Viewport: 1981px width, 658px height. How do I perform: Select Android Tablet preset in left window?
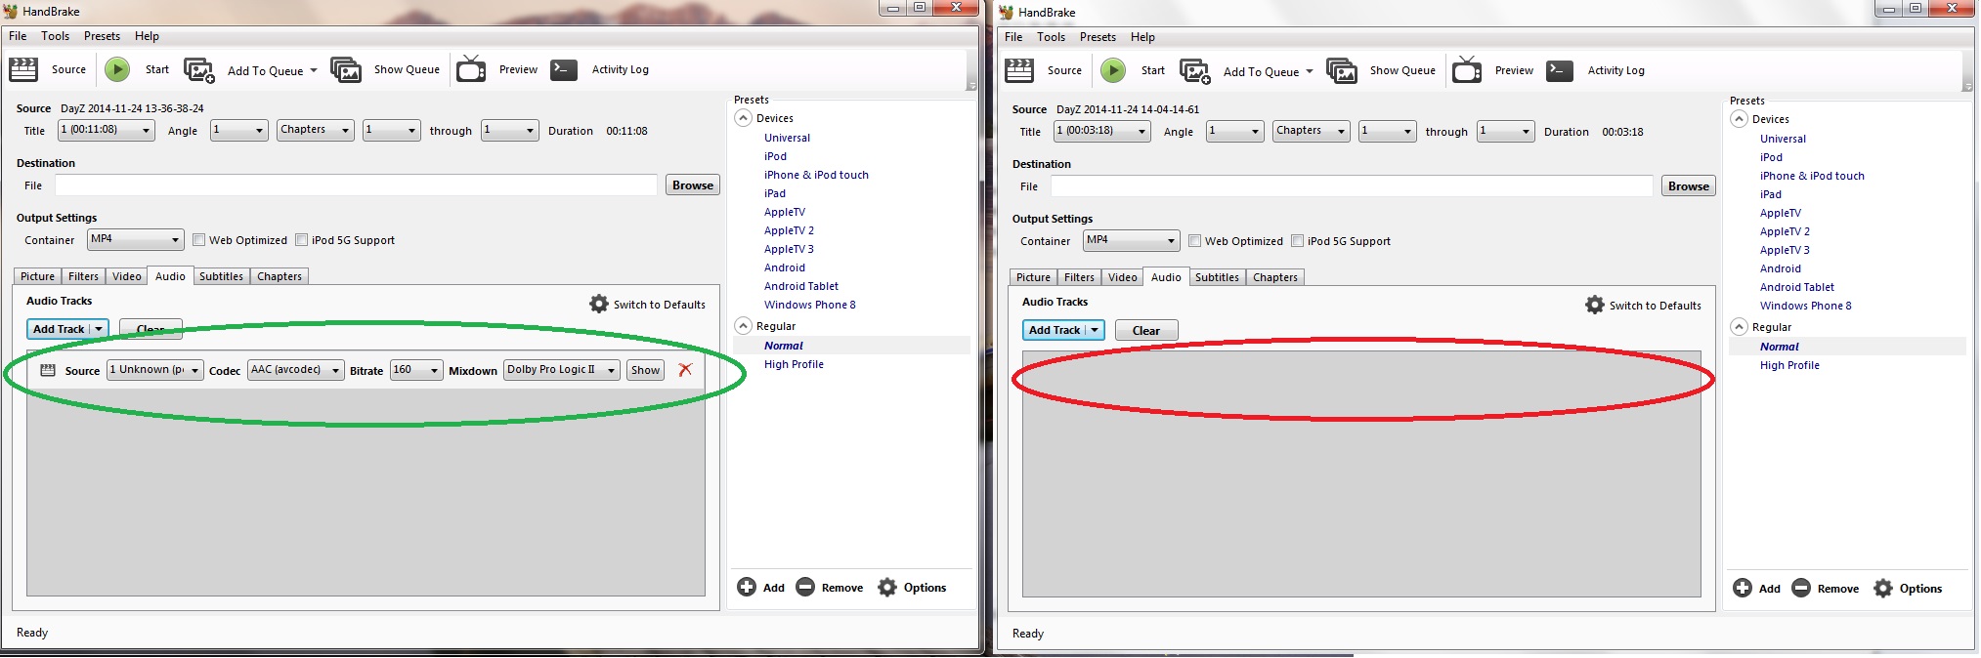(x=801, y=286)
